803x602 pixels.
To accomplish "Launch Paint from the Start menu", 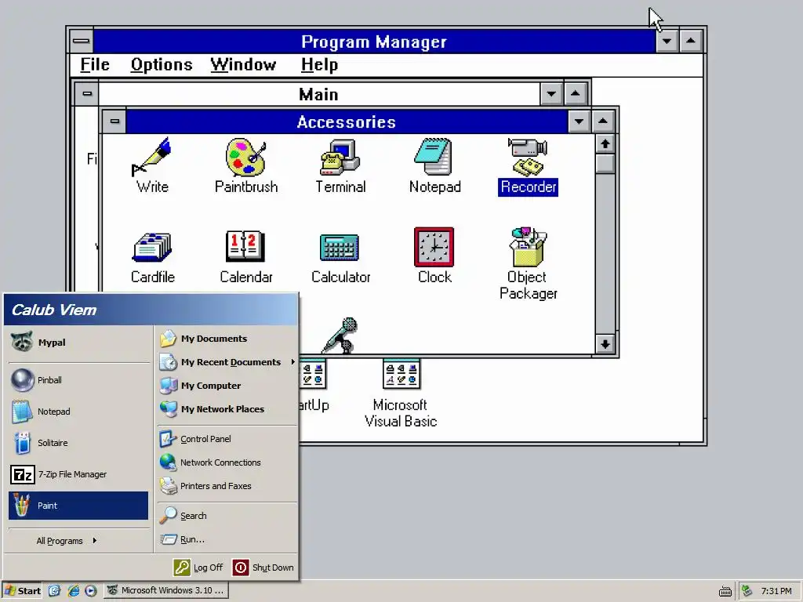I will 78,506.
